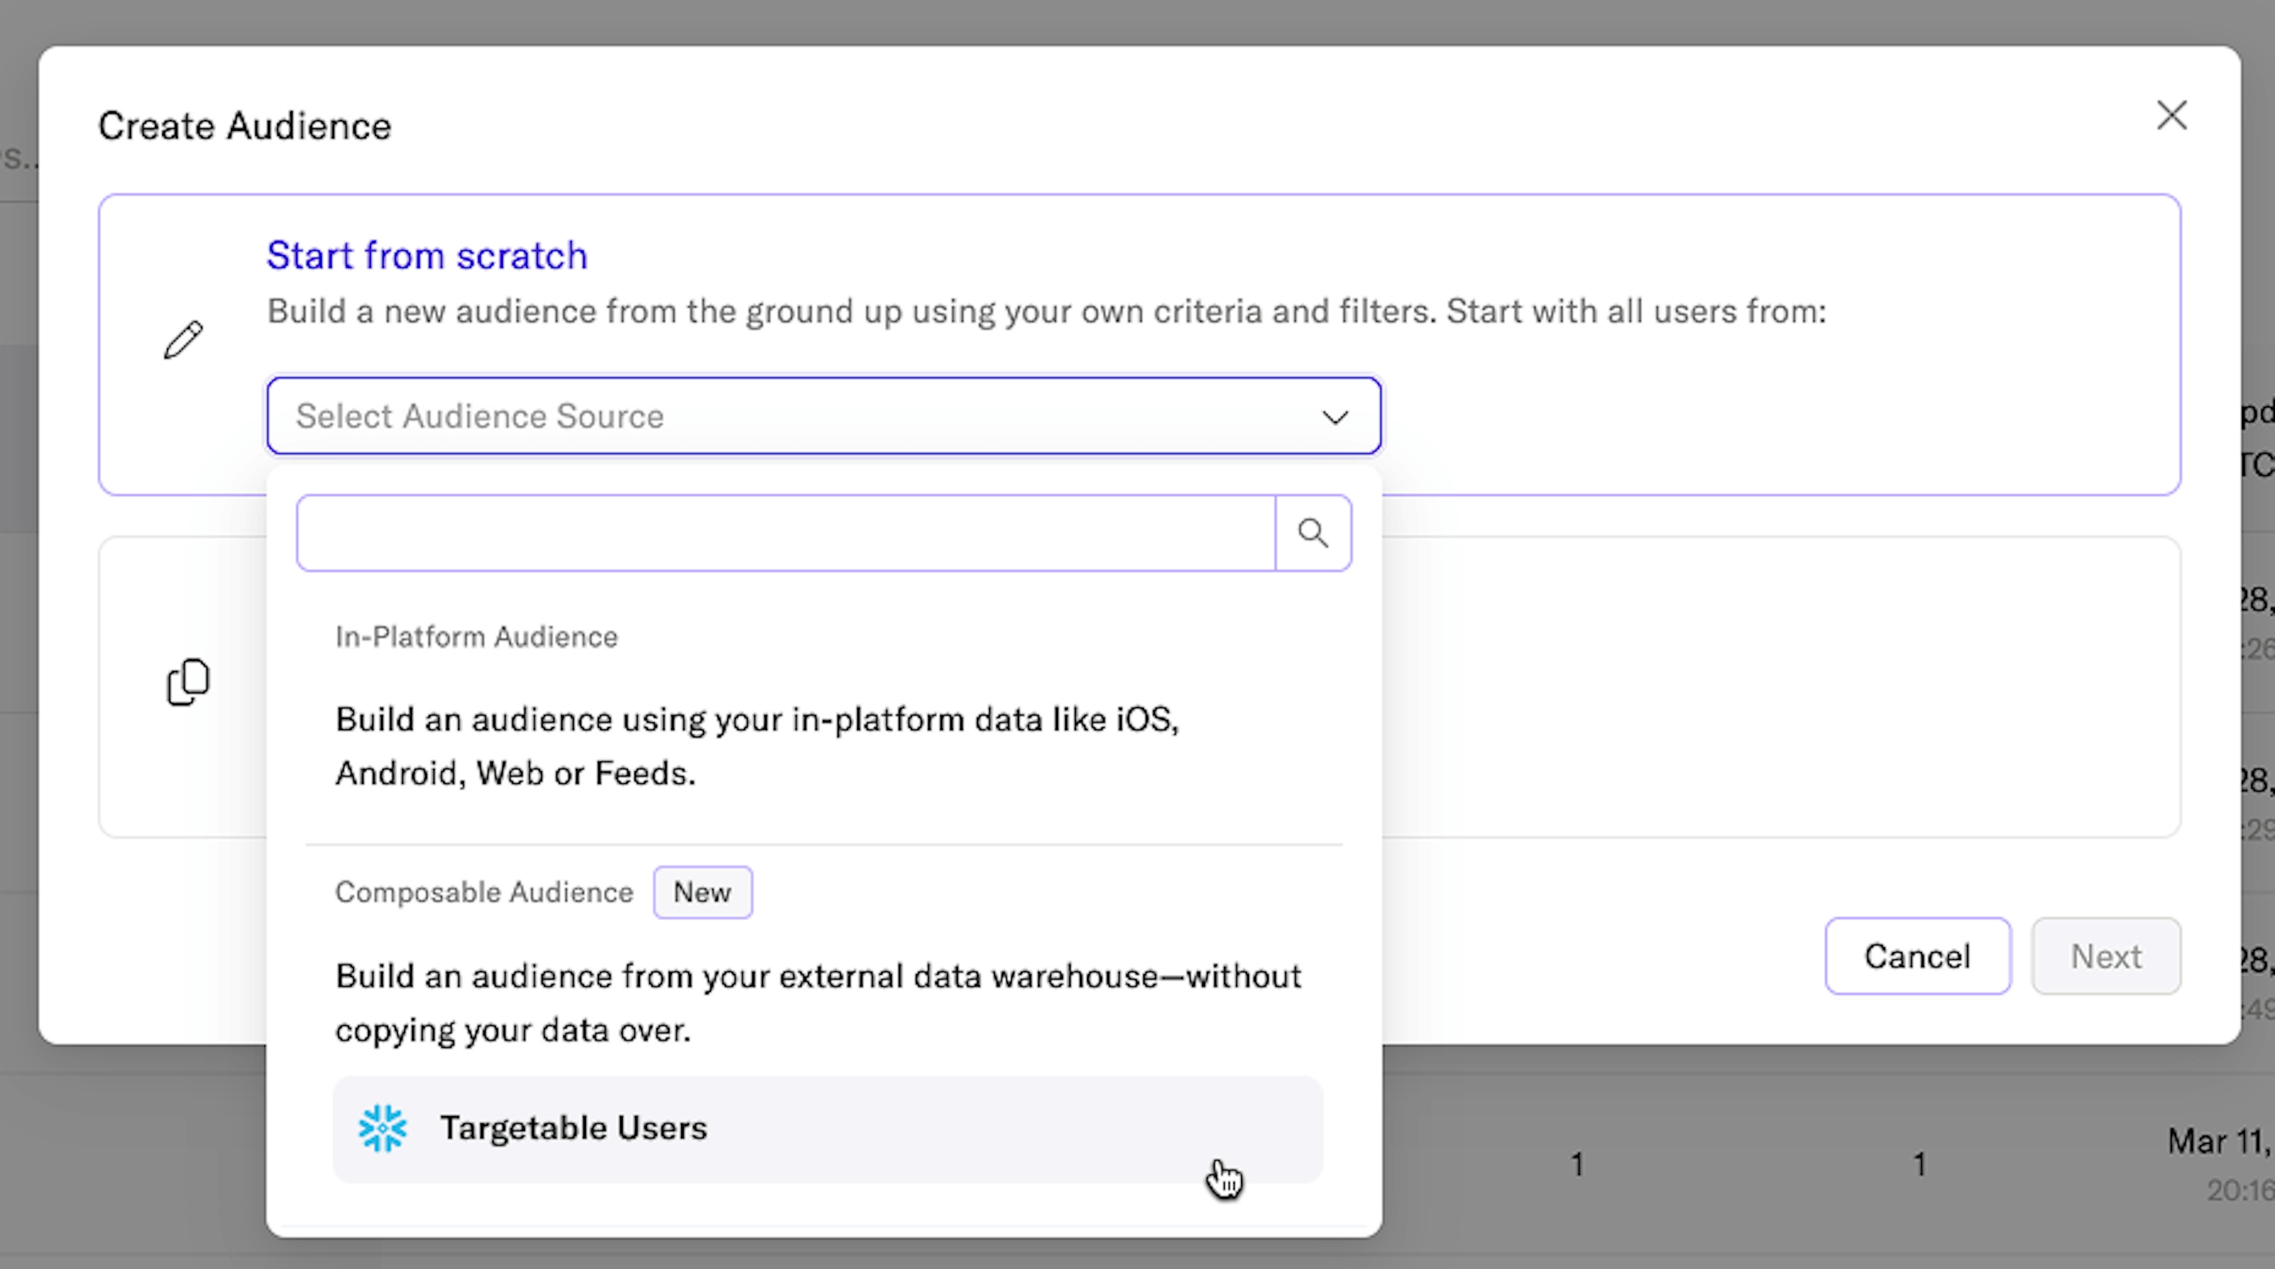Click the duplicate audience icon
Image resolution: width=2275 pixels, height=1269 pixels.
(188, 681)
